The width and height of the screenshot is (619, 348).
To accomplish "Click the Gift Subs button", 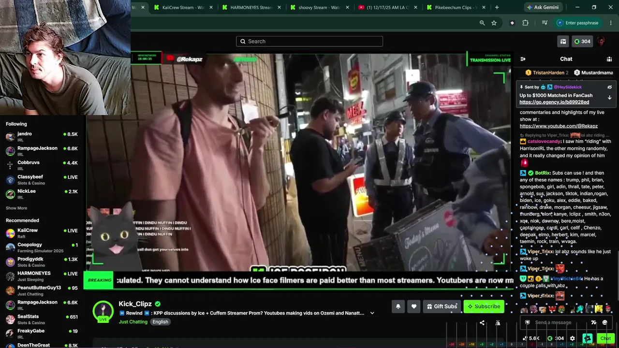I will [441, 306].
